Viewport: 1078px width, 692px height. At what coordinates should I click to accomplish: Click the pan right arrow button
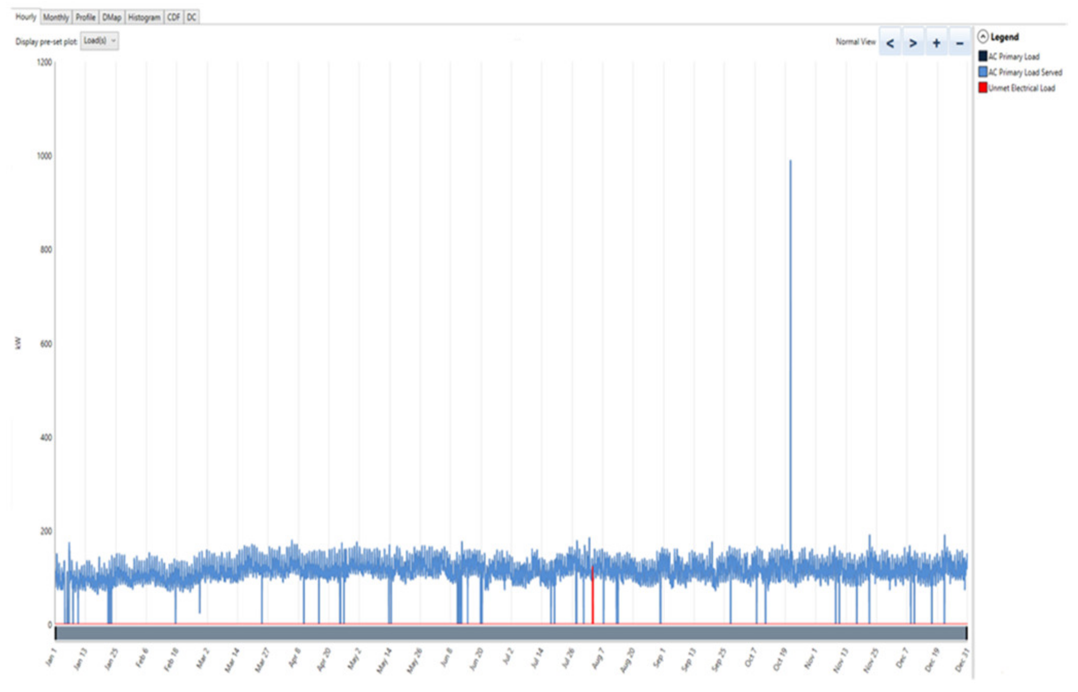pyautogui.click(x=913, y=43)
